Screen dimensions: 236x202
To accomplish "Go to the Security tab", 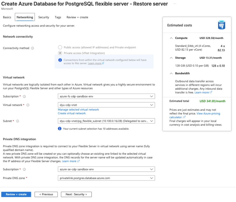I will (44, 17).
